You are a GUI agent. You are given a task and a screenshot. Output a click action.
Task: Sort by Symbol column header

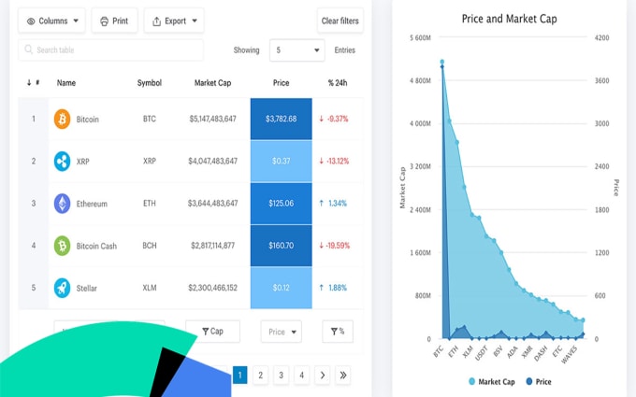point(150,83)
